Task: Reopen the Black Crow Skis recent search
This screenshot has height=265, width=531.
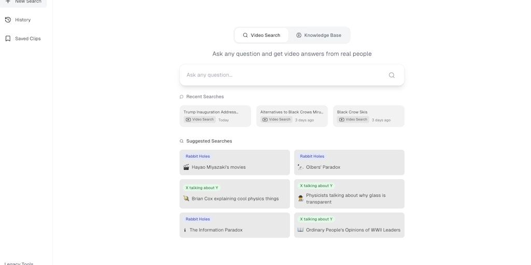Action: pyautogui.click(x=369, y=116)
